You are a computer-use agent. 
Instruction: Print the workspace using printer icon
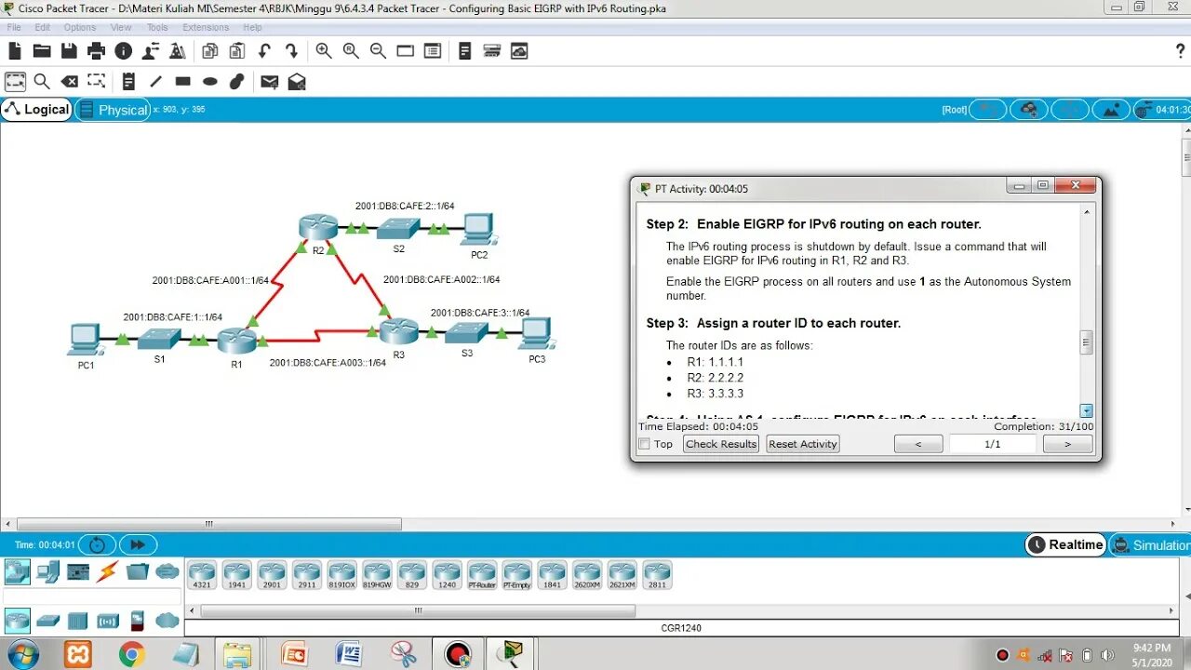click(96, 51)
